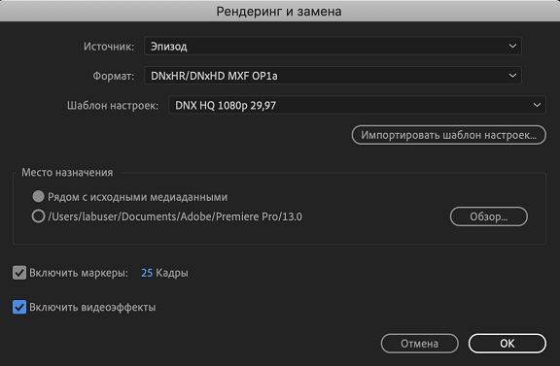Click the Рендеринг и замена title bar
The height and width of the screenshot is (366, 560).
280,11
